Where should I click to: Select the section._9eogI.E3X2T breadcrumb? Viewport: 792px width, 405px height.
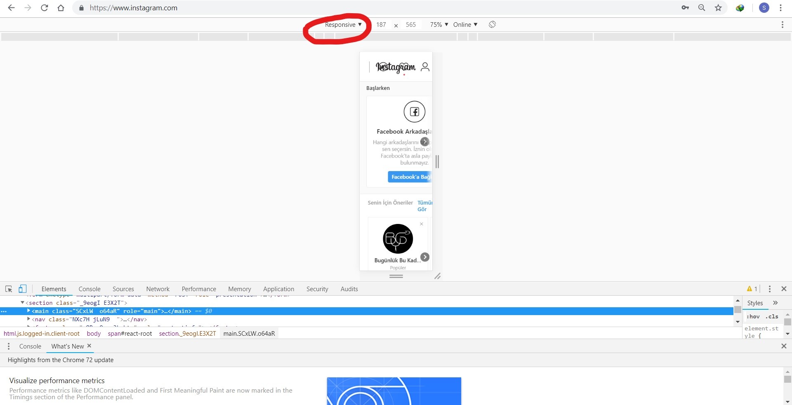point(188,333)
